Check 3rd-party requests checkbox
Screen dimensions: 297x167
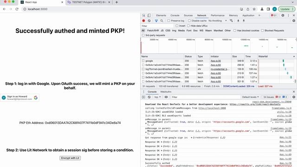[x=143, y=35]
